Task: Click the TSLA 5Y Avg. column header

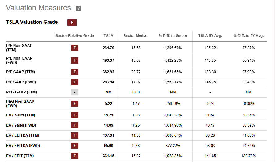Action: pos(210,36)
